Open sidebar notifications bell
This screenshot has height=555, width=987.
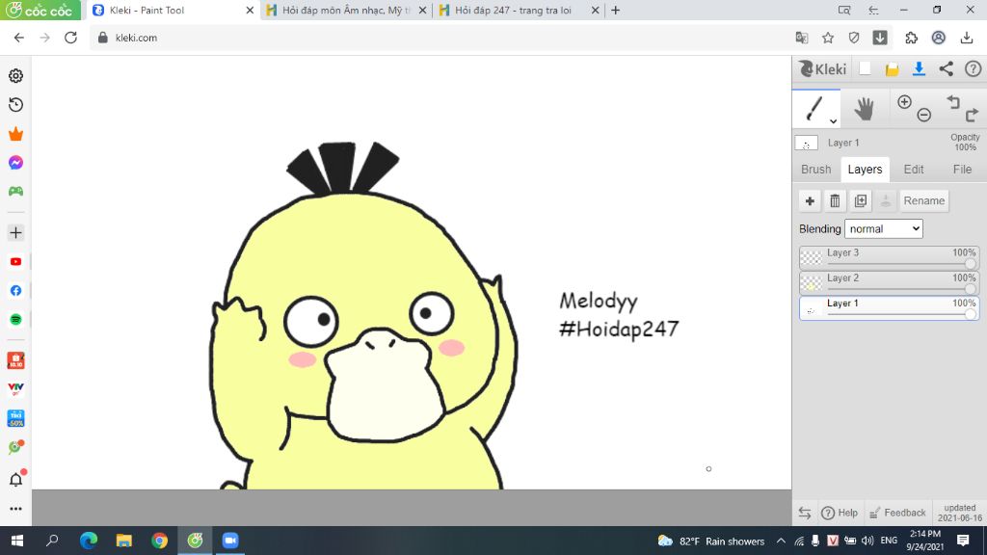point(15,479)
